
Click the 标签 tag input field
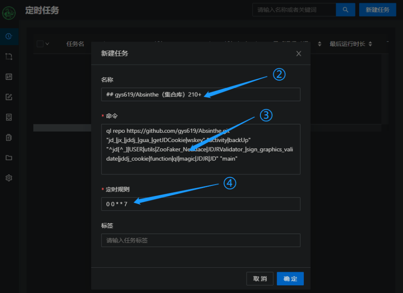click(201, 240)
